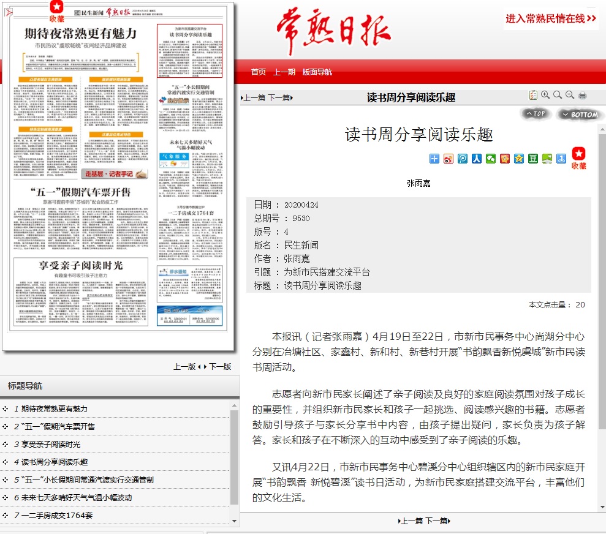Bookmark the article using the red star 收藏 icon
The width and height of the screenshot is (606, 534).
tap(578, 159)
